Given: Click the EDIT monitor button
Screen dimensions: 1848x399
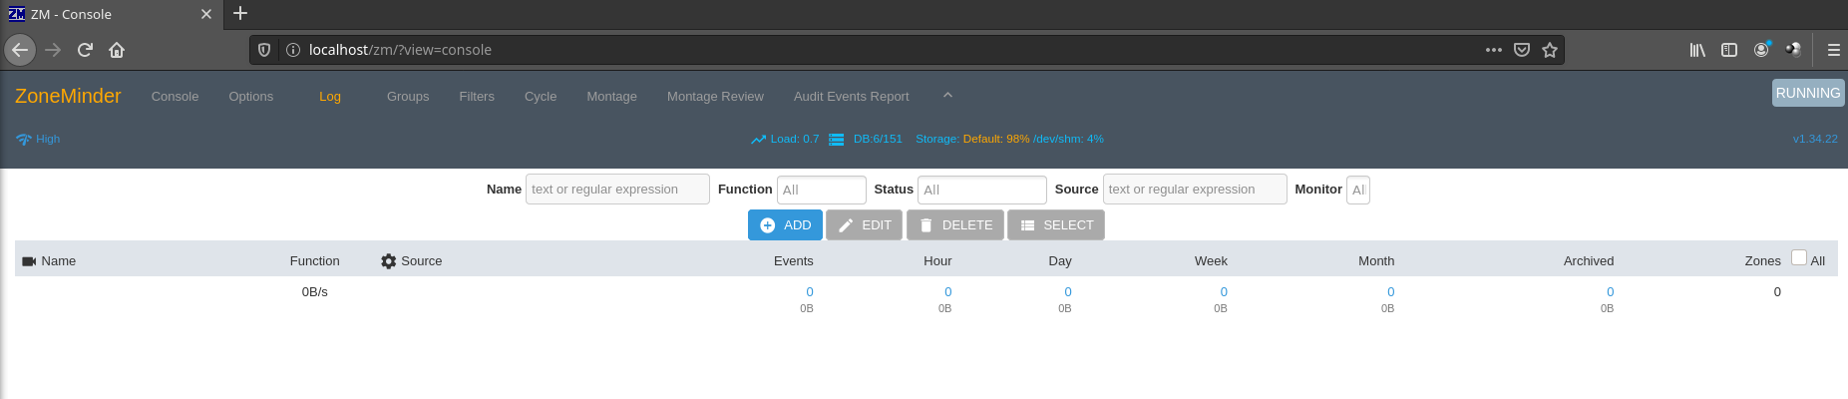Looking at the screenshot, I should pyautogui.click(x=864, y=225).
